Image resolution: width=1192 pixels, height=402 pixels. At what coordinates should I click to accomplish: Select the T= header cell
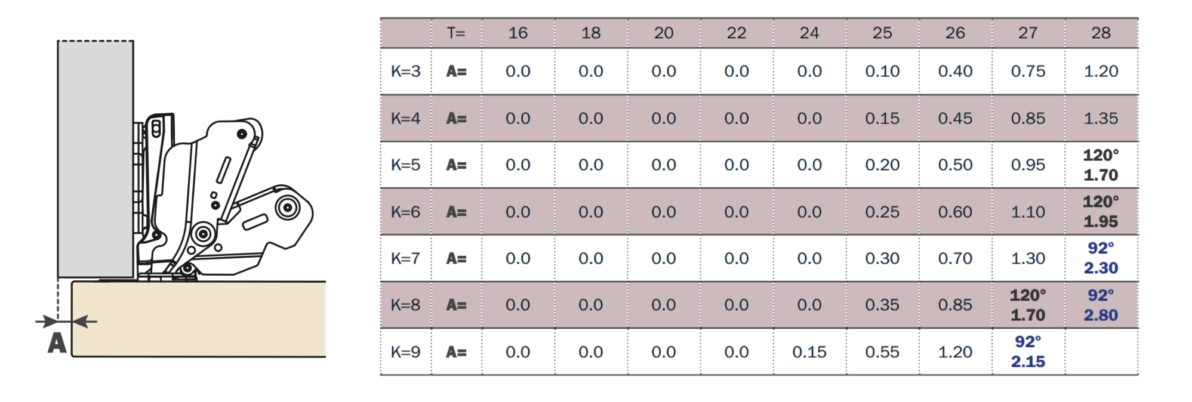click(x=456, y=33)
